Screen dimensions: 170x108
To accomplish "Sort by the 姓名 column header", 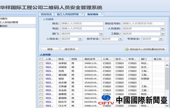I will [x=63, y=59].
